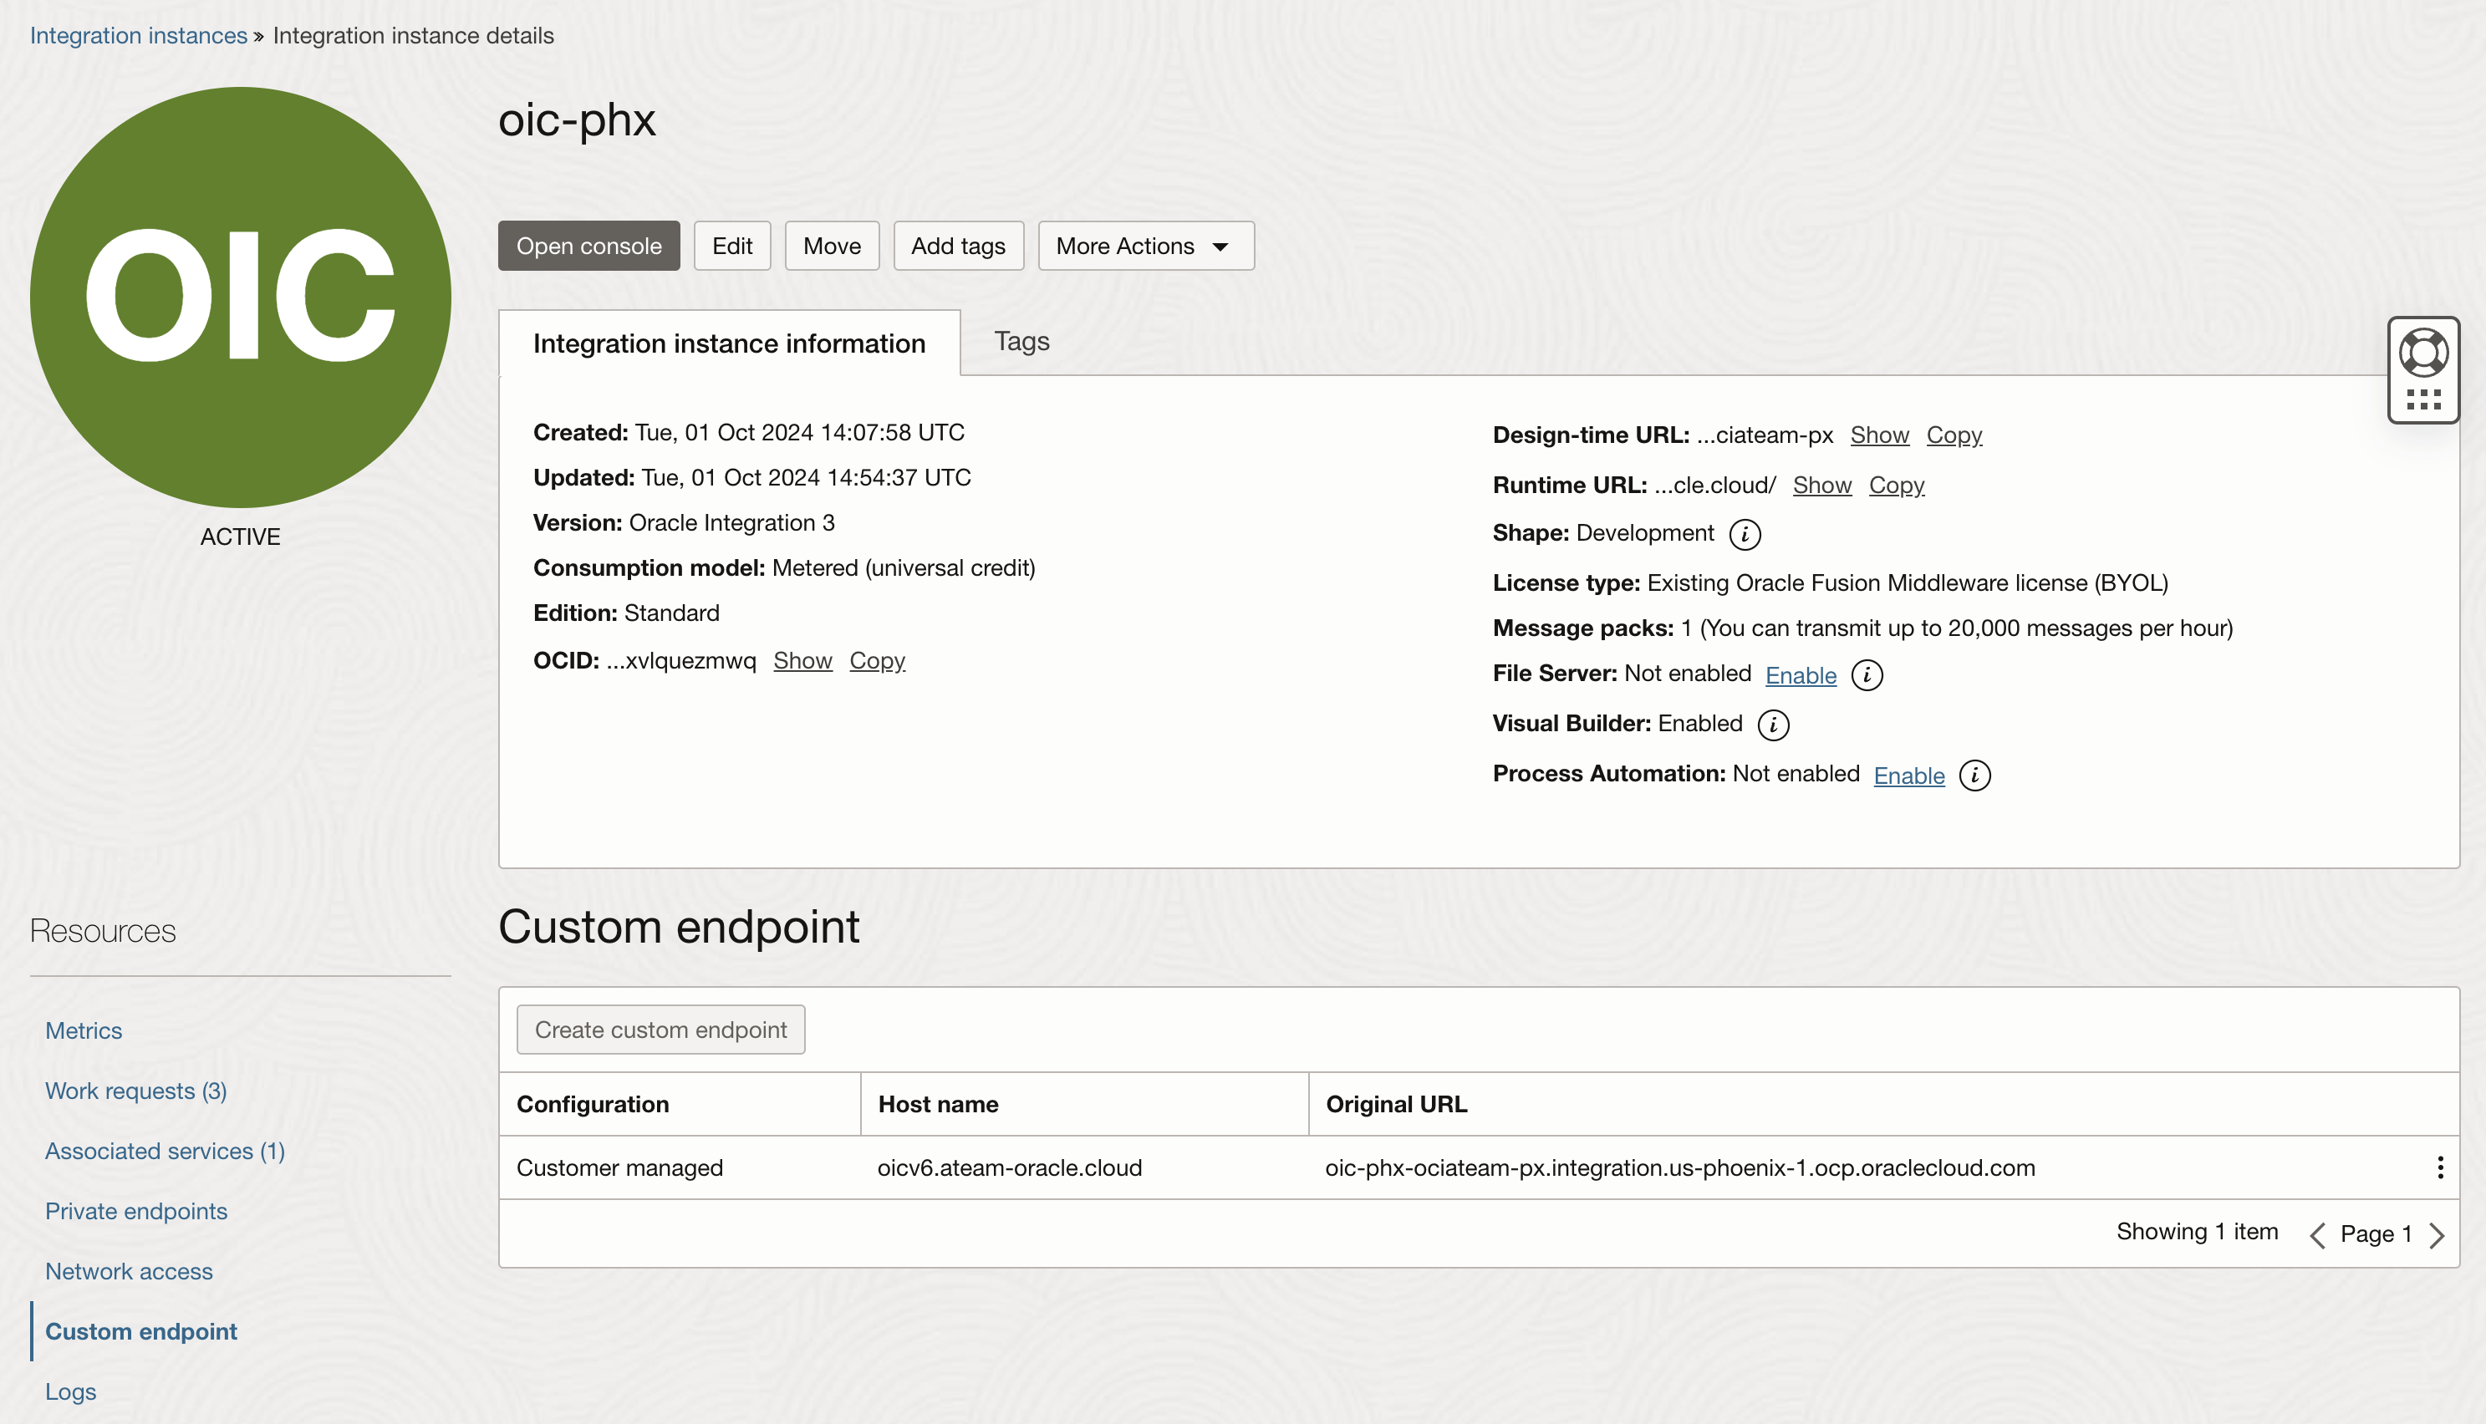This screenshot has width=2486, height=1424.
Task: Click the Visual Builder info icon
Action: (x=1772, y=725)
